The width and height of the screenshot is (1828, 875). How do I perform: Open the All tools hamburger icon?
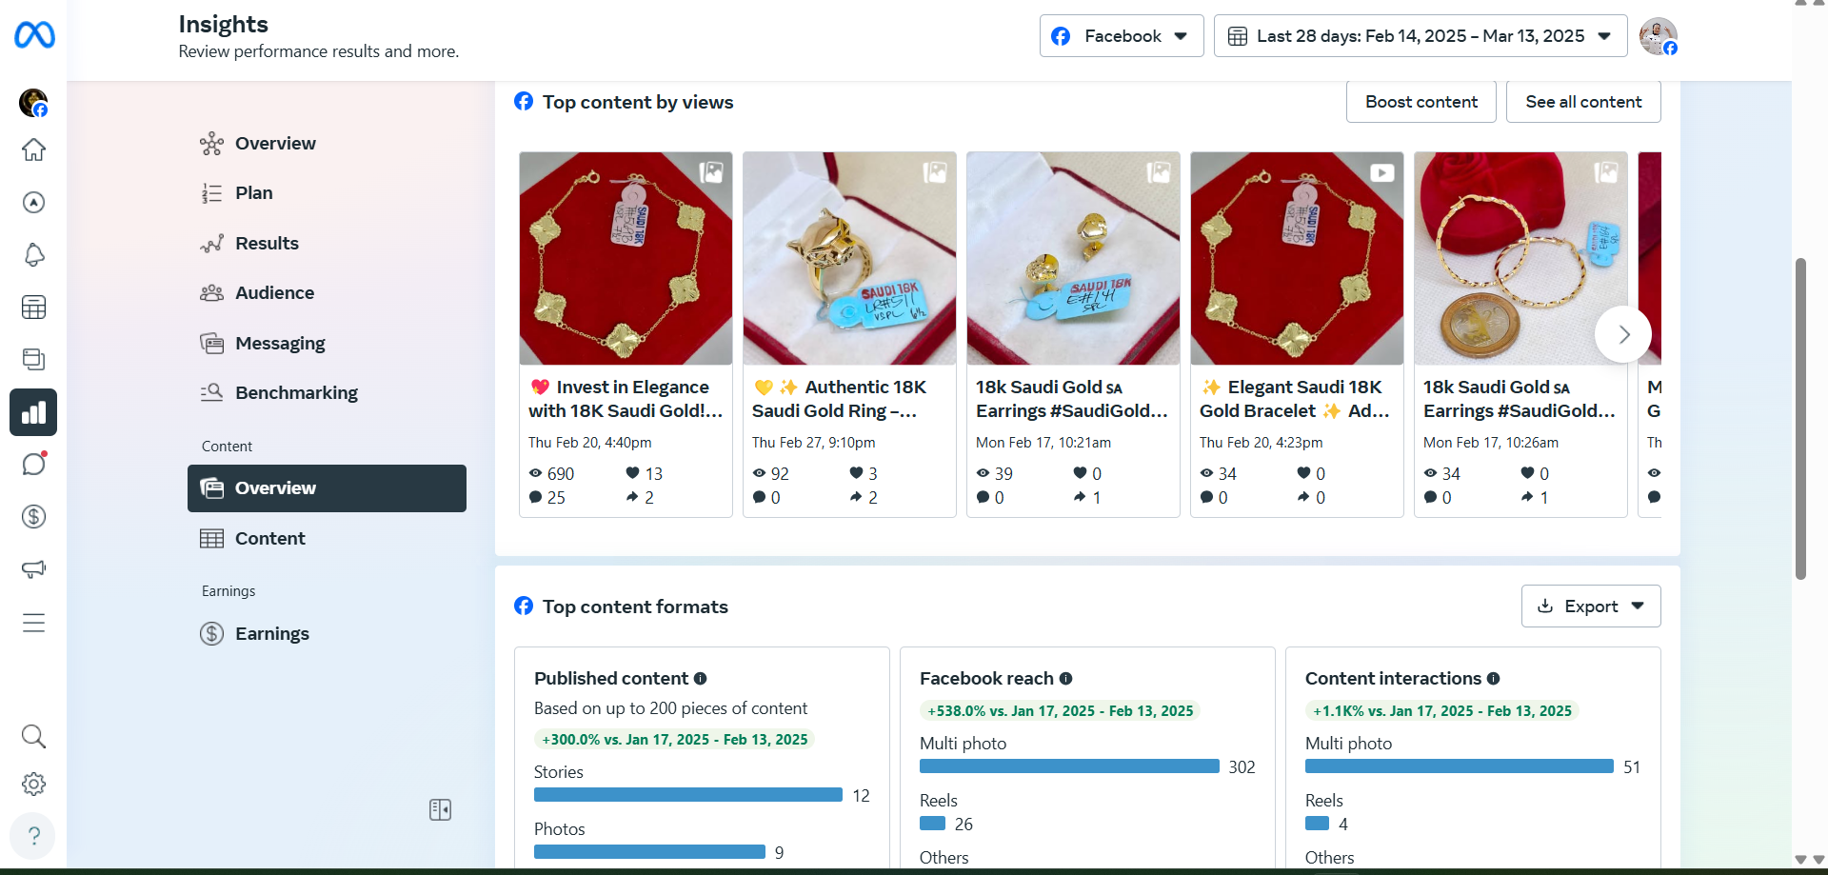pyautogui.click(x=33, y=623)
